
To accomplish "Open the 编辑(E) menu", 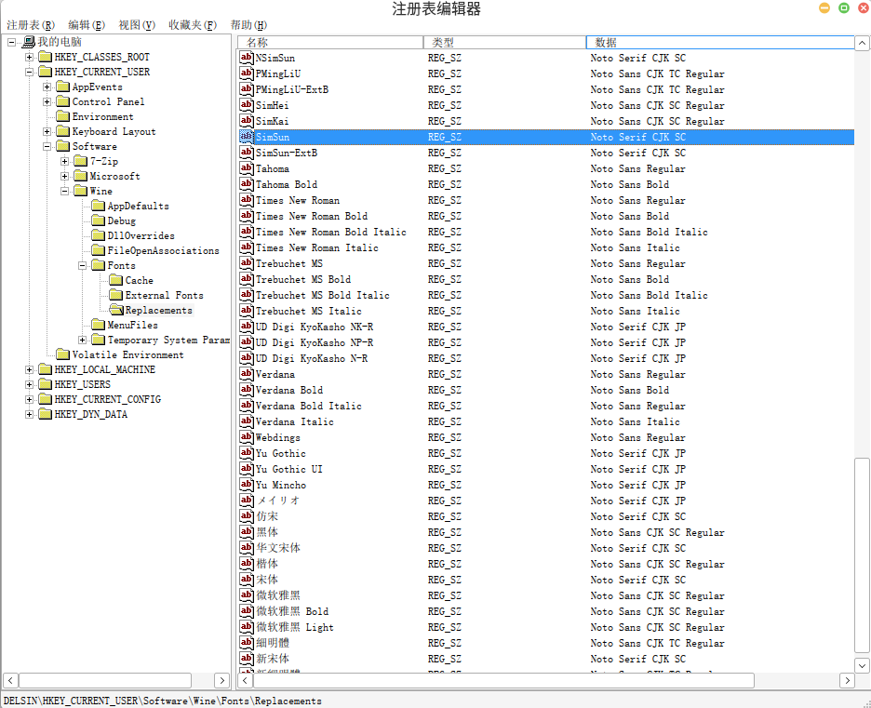I will click(x=87, y=25).
